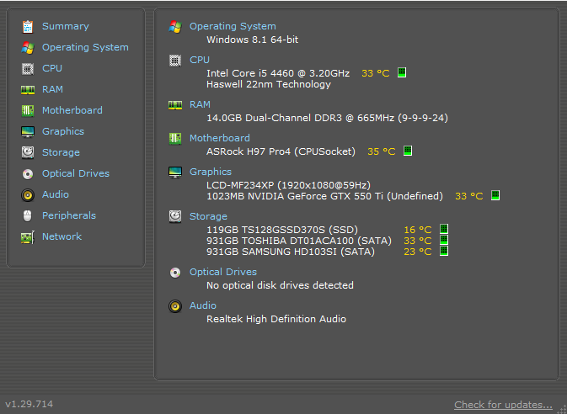Go to CPU section in sidebar
This screenshot has width=567, height=414.
click(x=52, y=68)
